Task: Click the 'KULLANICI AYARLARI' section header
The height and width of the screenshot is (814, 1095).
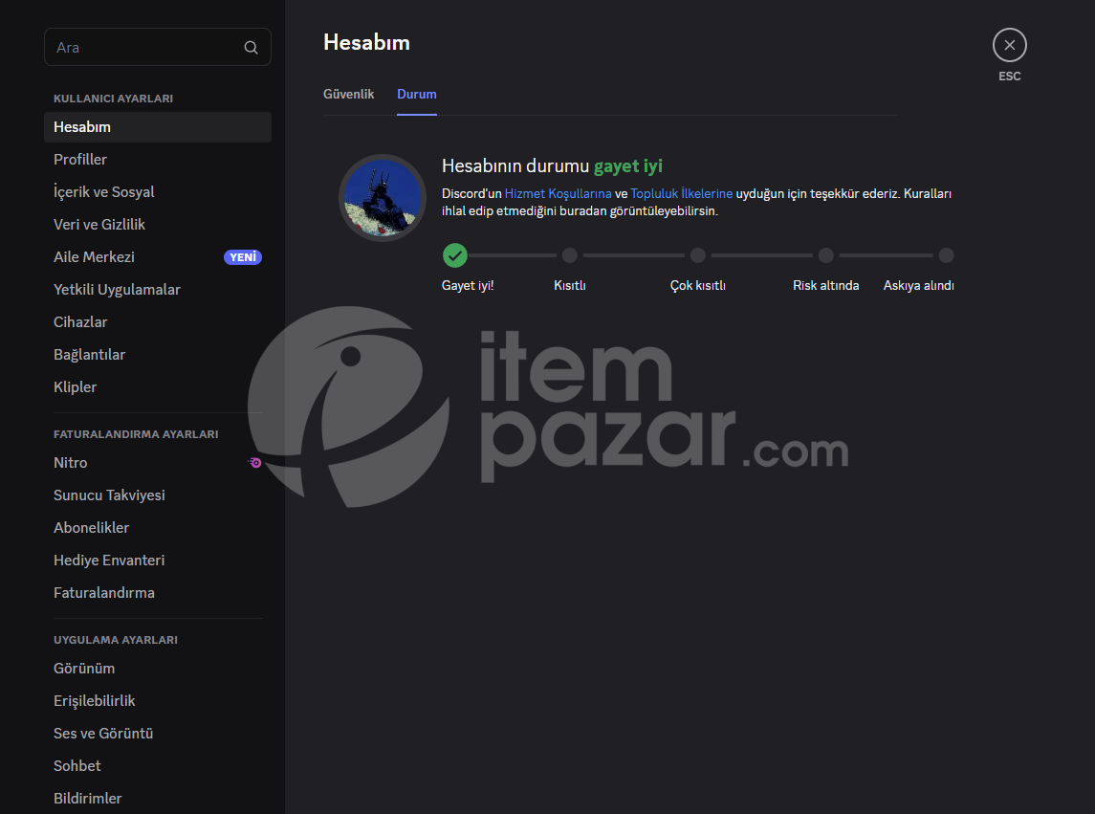Action: pos(113,99)
